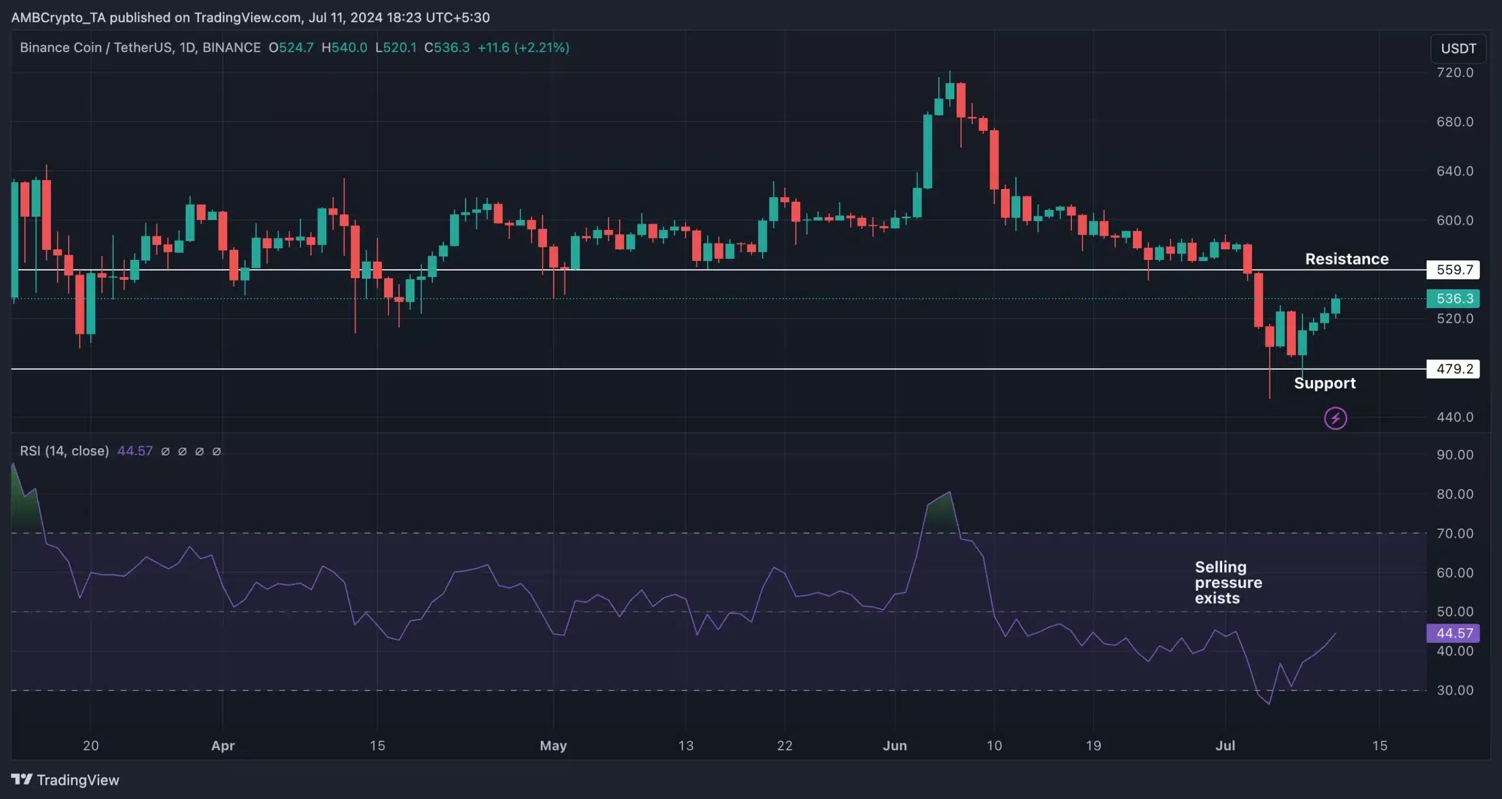Click the Jun label on time axis
Image resolution: width=1502 pixels, height=799 pixels.
coord(895,746)
